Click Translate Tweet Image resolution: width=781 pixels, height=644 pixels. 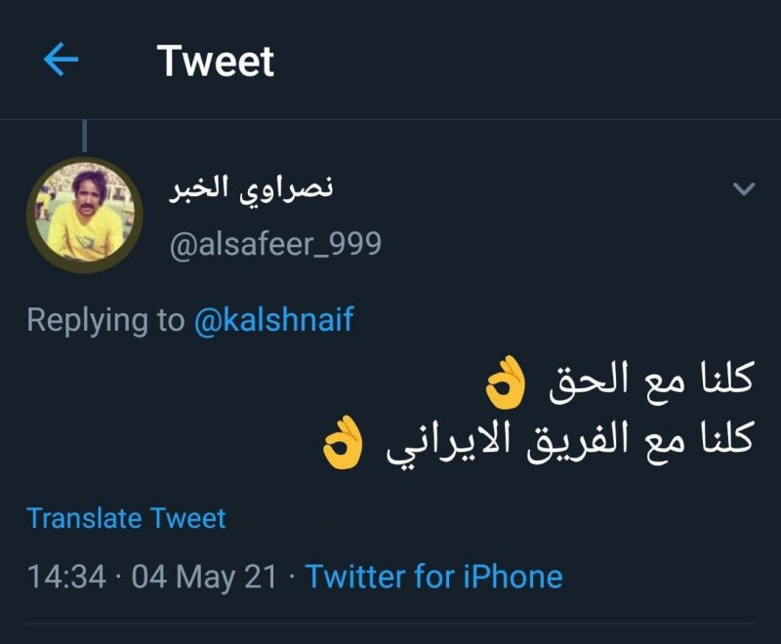(126, 518)
